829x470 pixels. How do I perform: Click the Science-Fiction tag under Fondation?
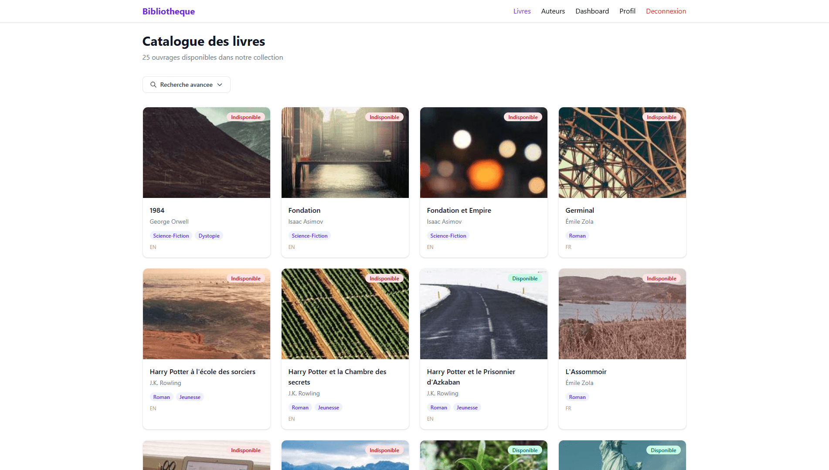[x=309, y=235]
